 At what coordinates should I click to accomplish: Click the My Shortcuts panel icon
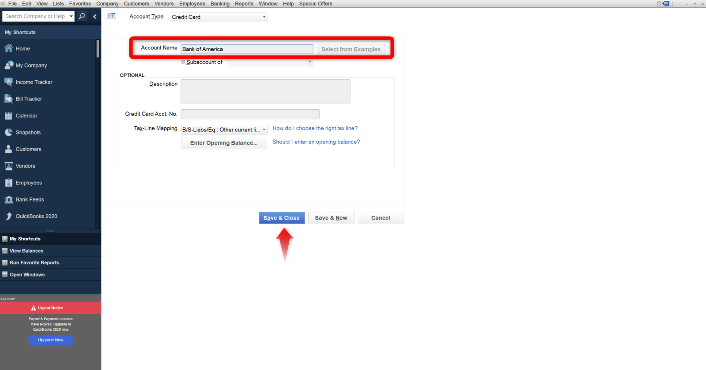click(x=5, y=239)
